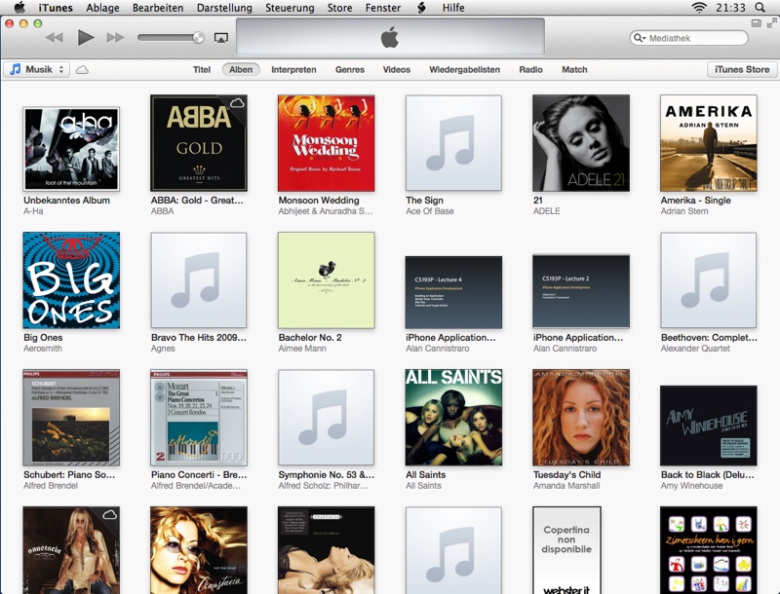Open the A-Ha Unbekanntes Album cover

pyautogui.click(x=71, y=149)
